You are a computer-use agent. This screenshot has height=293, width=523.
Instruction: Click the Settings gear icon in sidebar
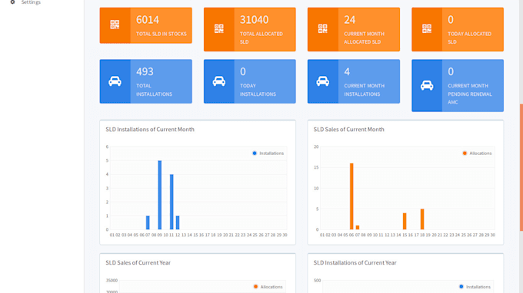(12, 2)
